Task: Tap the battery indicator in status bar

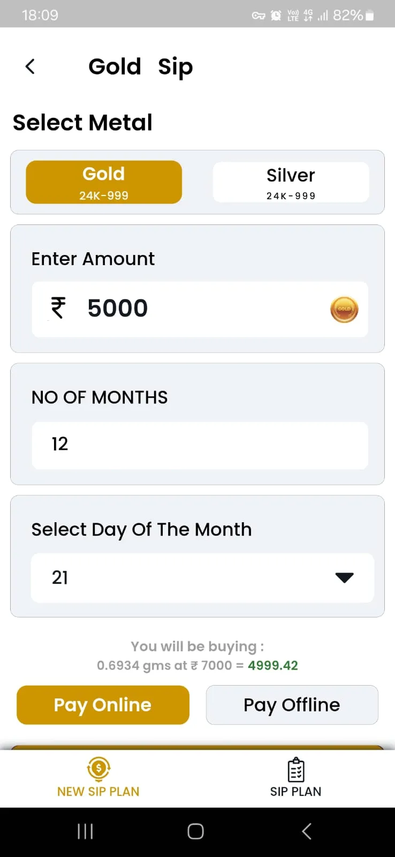Action: [369, 16]
